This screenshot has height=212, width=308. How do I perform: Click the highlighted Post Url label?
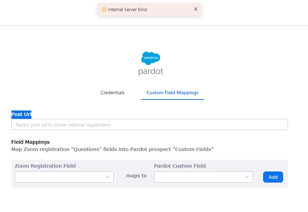click(21, 114)
